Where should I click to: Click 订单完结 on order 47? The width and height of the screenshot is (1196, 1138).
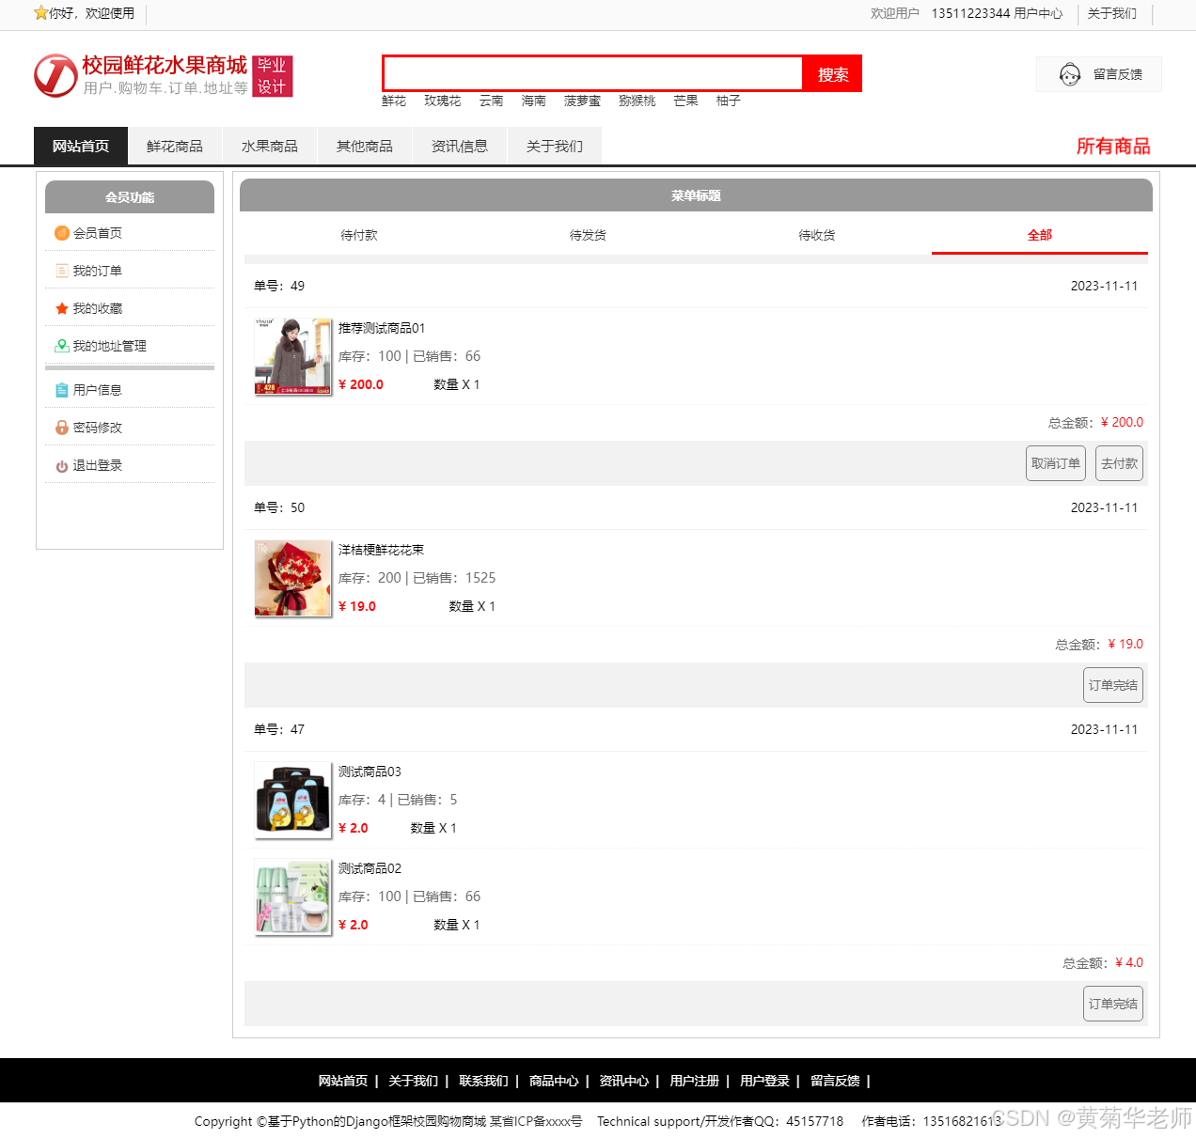tap(1113, 1004)
